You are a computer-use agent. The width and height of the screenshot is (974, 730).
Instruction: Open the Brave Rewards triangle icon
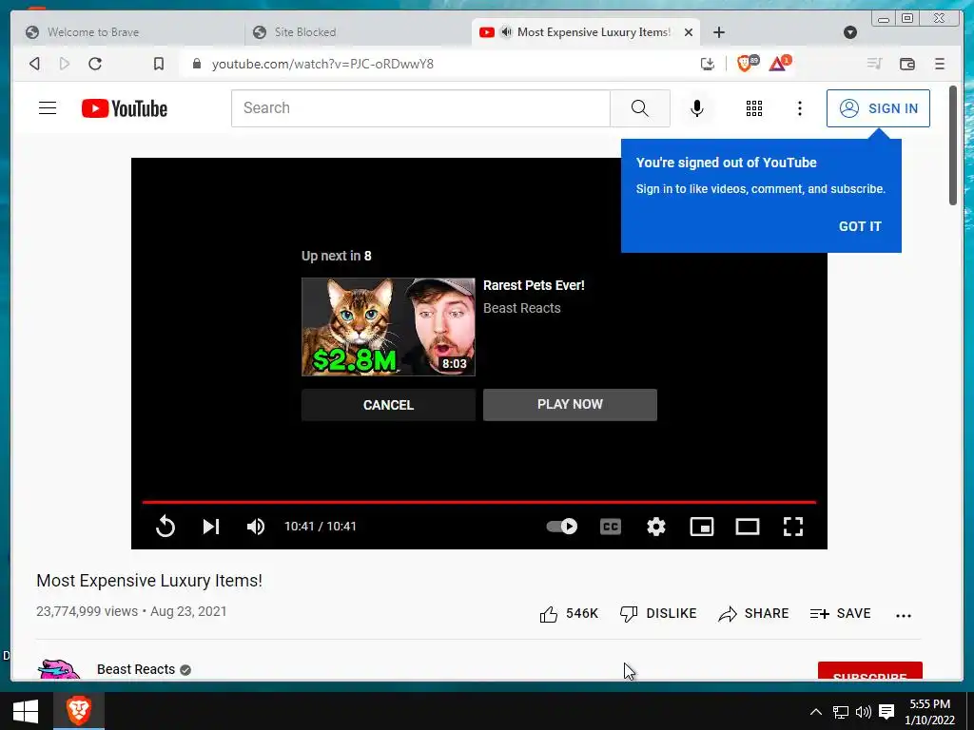pos(780,63)
